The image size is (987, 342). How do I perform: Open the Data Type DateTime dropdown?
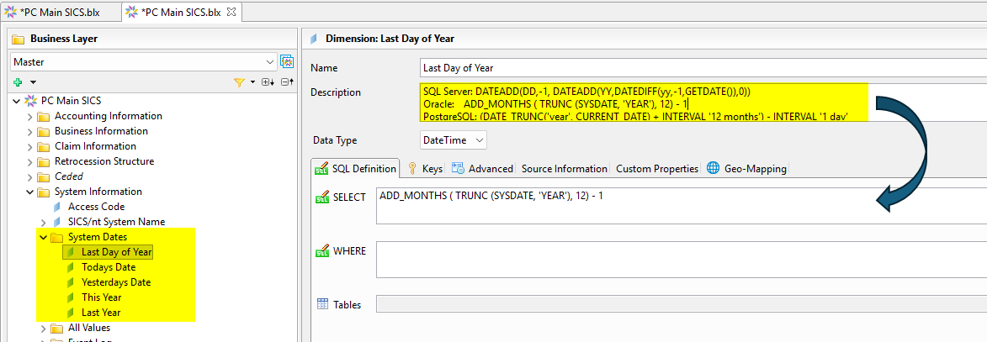point(454,140)
